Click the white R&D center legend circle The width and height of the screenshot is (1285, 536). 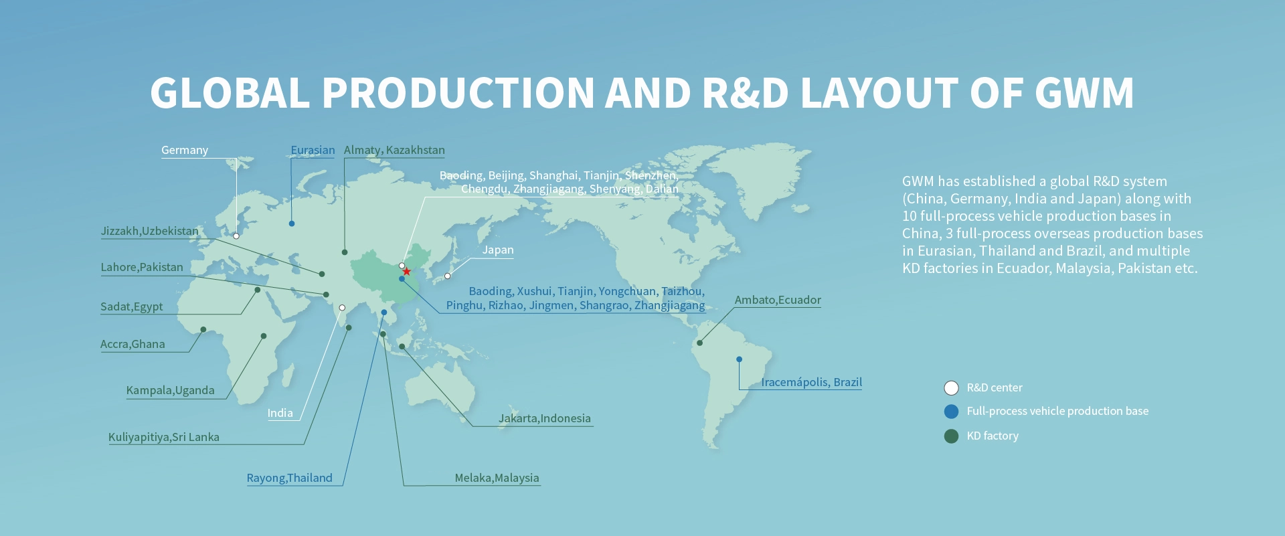951,388
